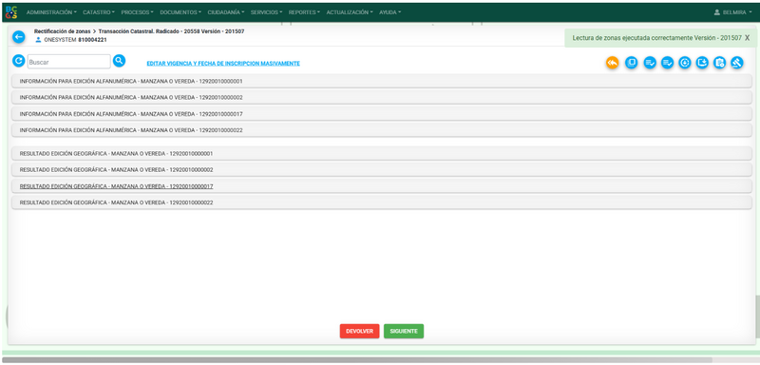The width and height of the screenshot is (760, 365).
Task: Click the save-to-tray download icon
Action: 702,63
